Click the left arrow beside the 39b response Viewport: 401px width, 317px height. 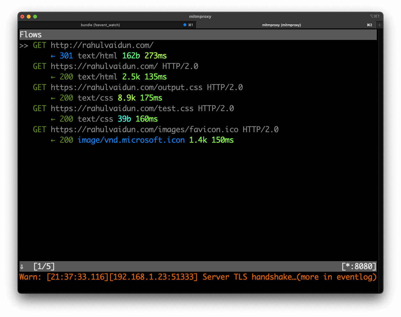[x=53, y=119]
